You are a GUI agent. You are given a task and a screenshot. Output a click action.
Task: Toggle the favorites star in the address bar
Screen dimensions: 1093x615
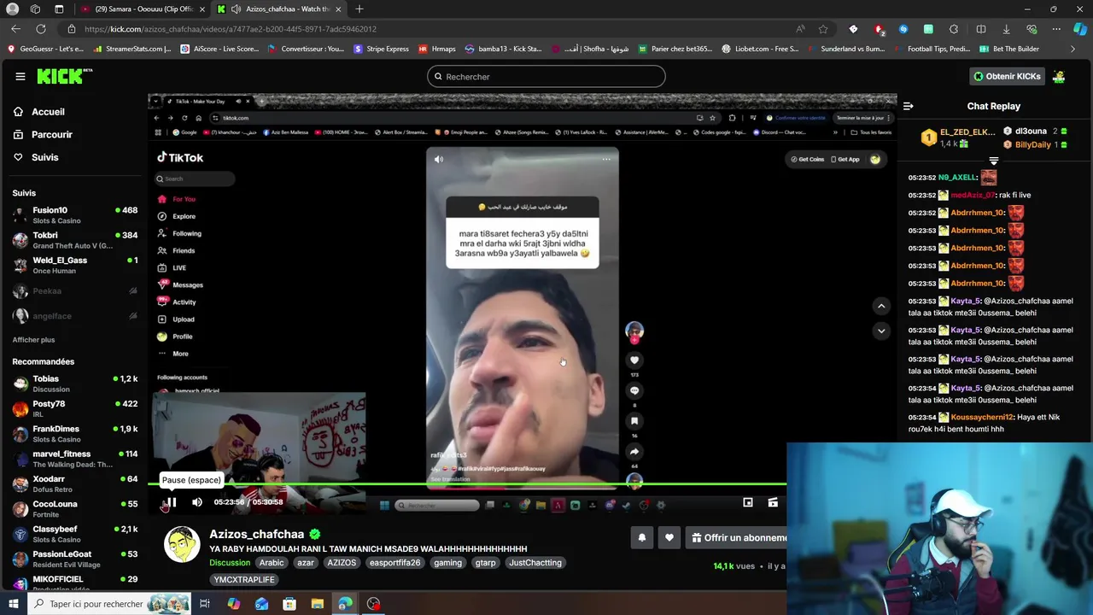coord(823,29)
